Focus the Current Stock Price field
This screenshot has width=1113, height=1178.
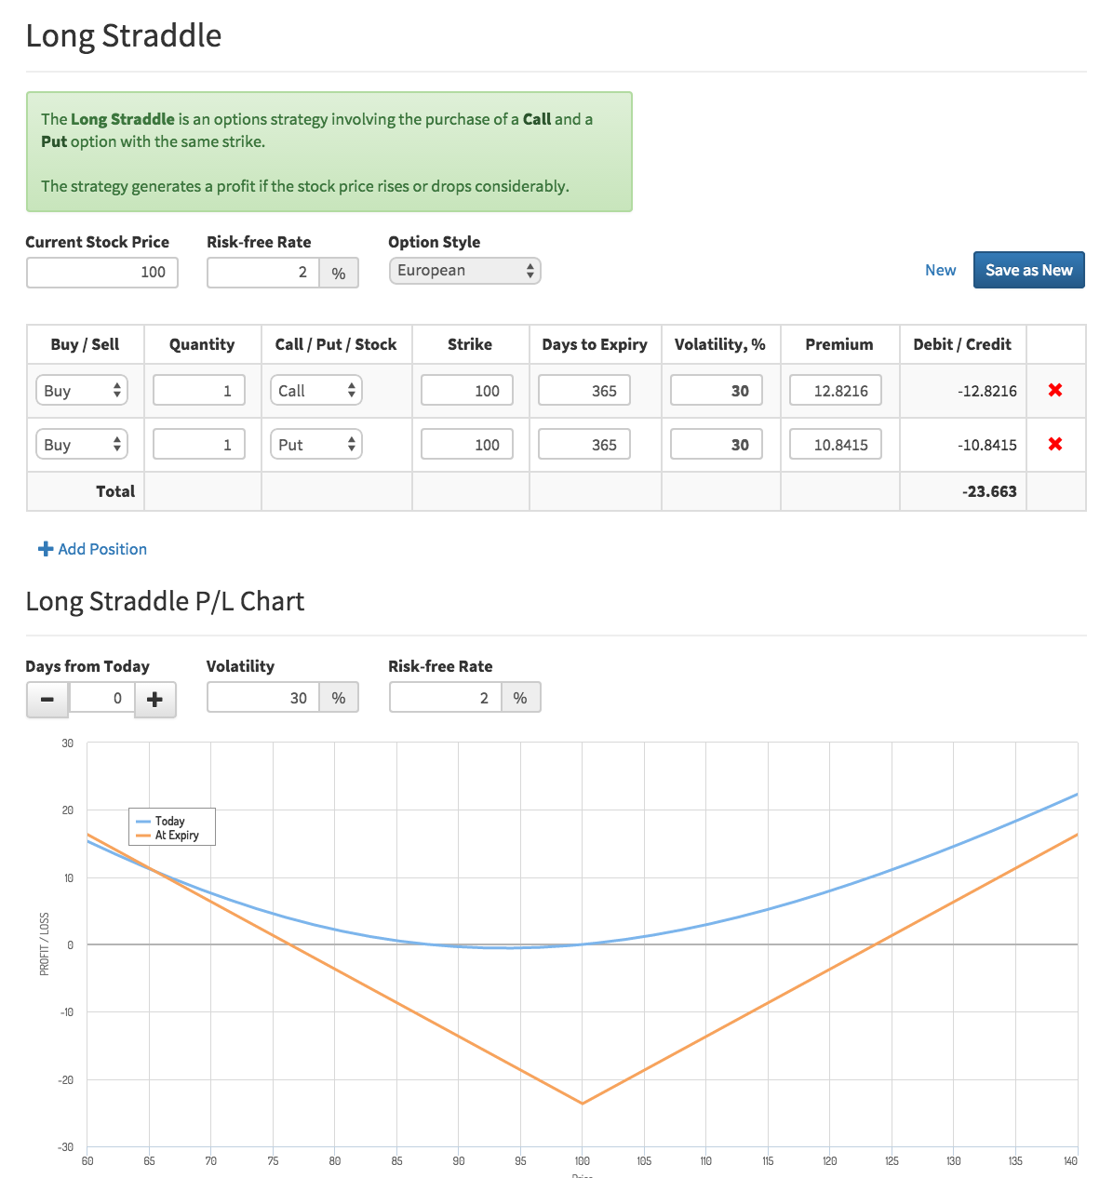click(102, 273)
